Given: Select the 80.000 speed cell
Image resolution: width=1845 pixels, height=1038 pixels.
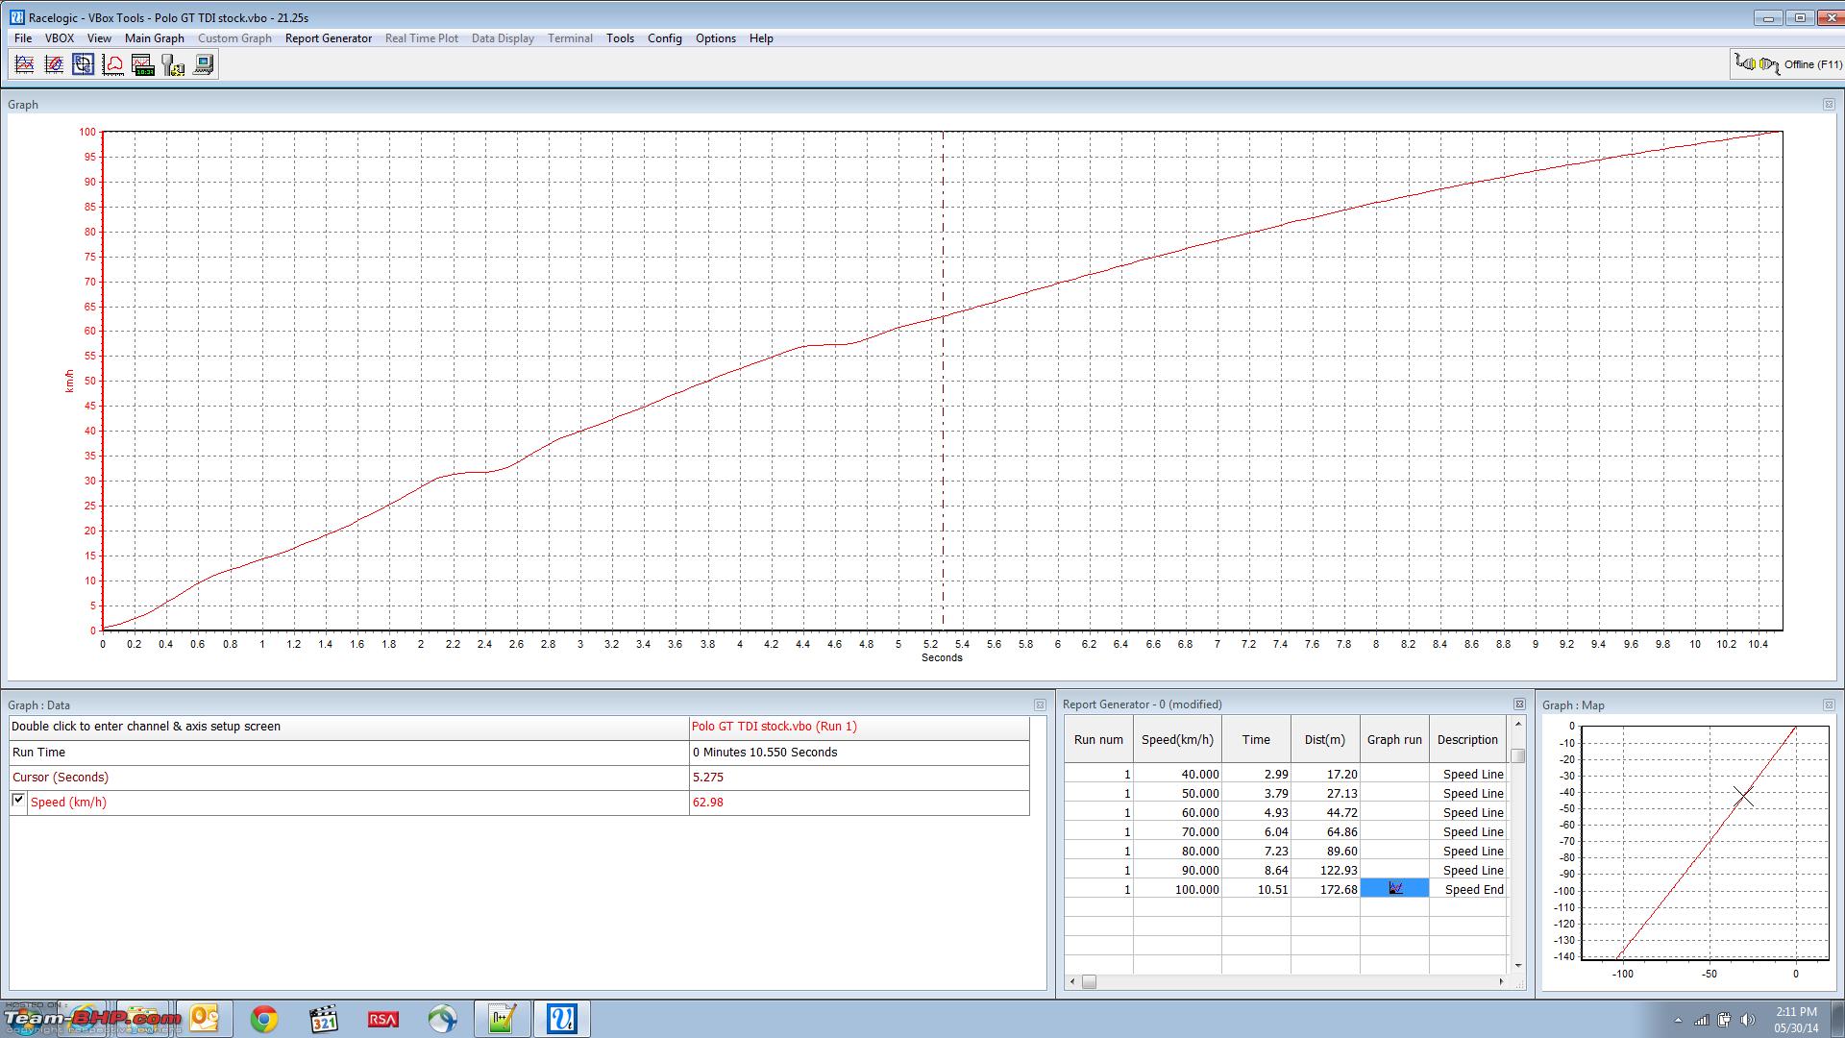Looking at the screenshot, I should tap(1177, 851).
